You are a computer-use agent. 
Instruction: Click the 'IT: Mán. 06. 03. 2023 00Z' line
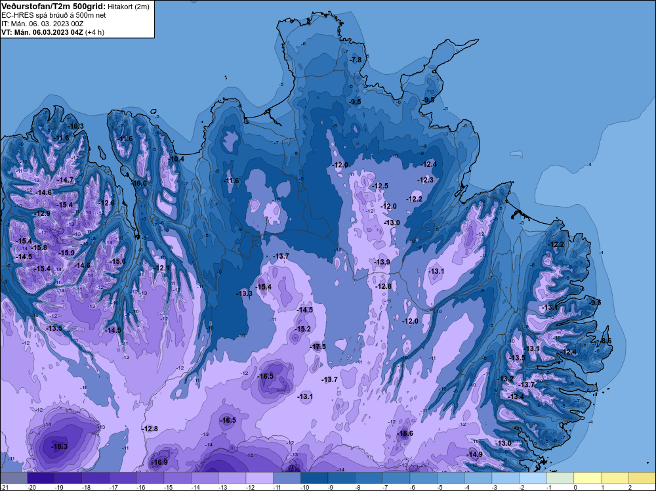pyautogui.click(x=43, y=24)
